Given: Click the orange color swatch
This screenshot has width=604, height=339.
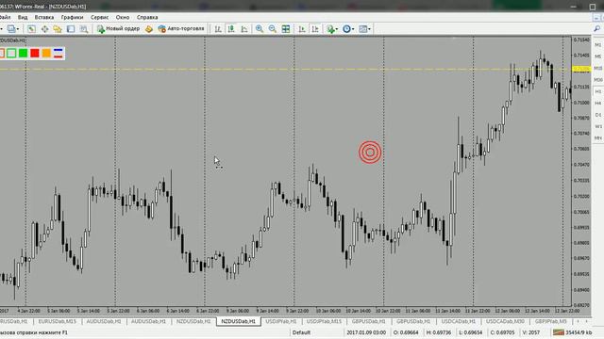Looking at the screenshot, I should (46, 53).
